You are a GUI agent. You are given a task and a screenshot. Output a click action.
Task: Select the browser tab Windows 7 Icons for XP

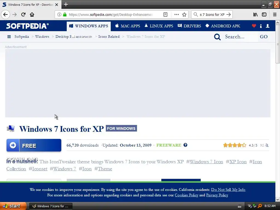tap(31, 5)
